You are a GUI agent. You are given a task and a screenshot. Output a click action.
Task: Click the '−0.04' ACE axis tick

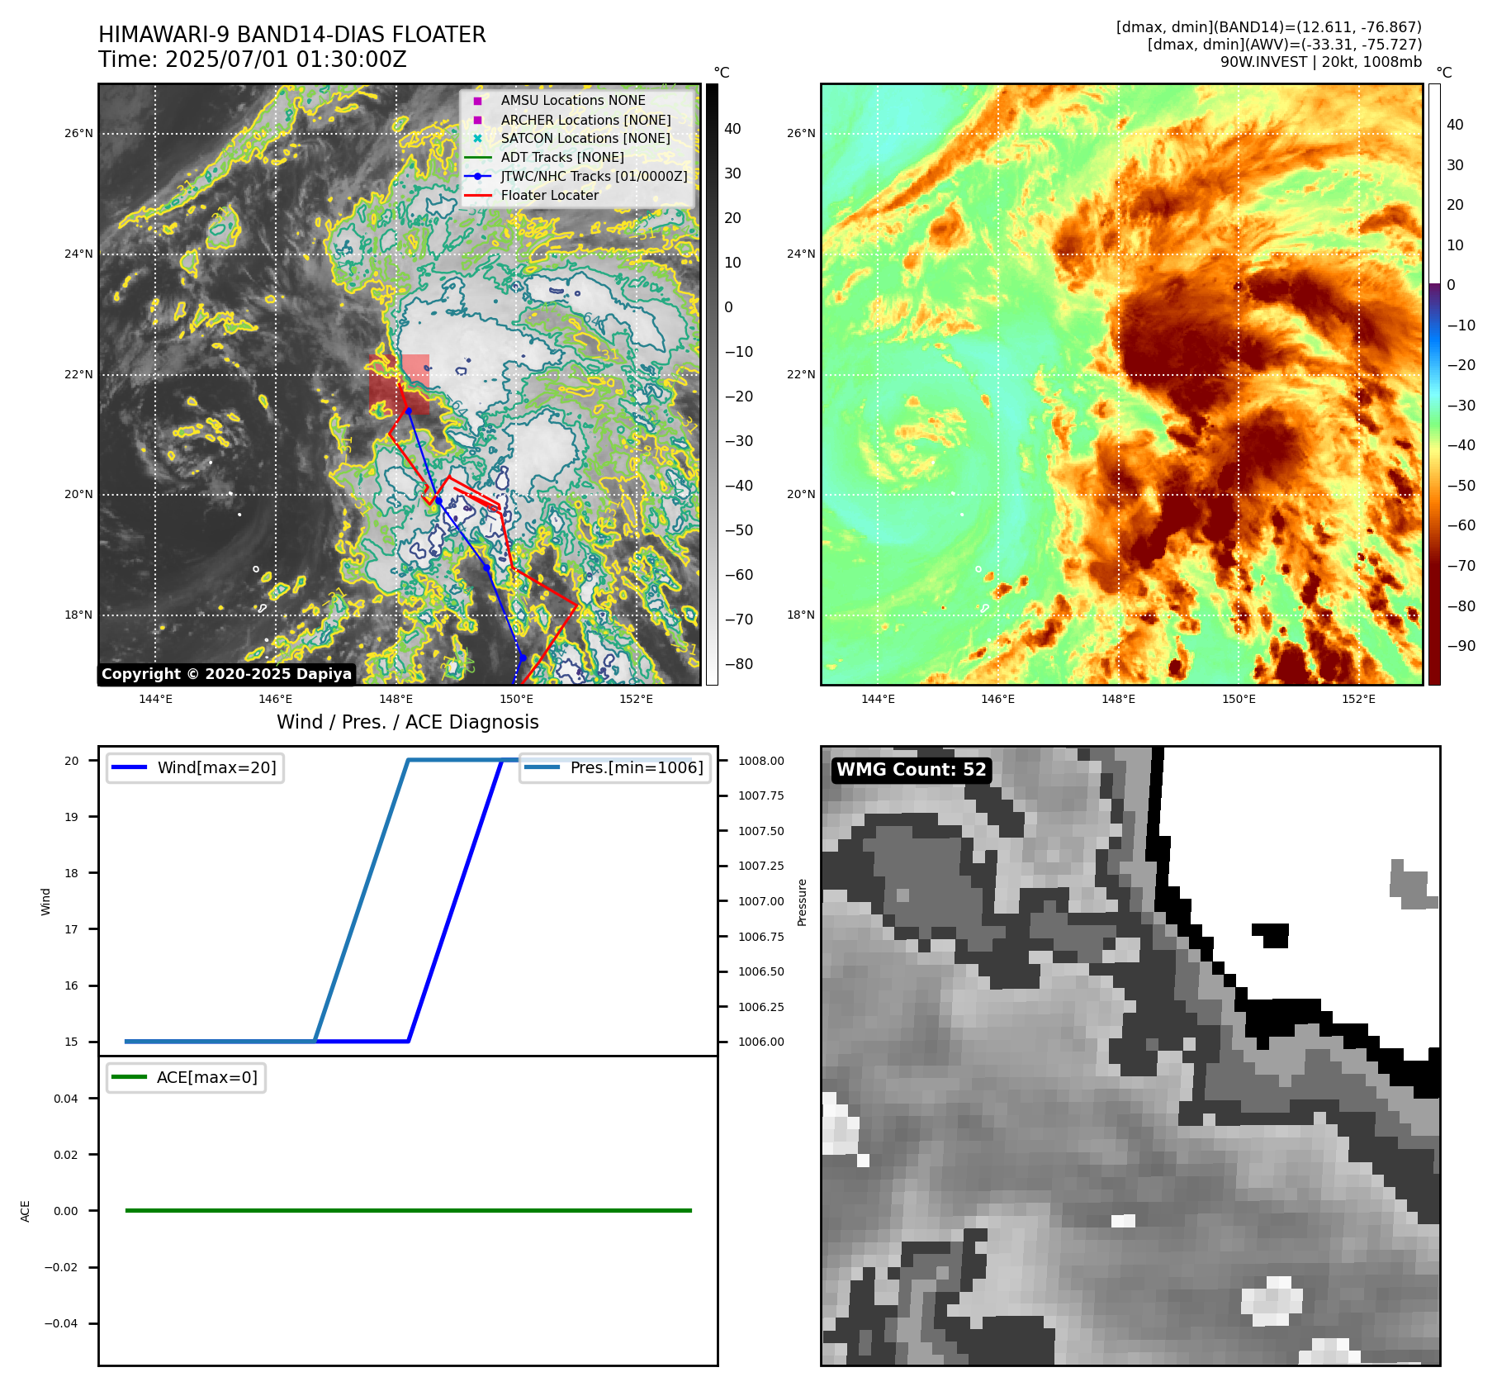pyautogui.click(x=61, y=1323)
